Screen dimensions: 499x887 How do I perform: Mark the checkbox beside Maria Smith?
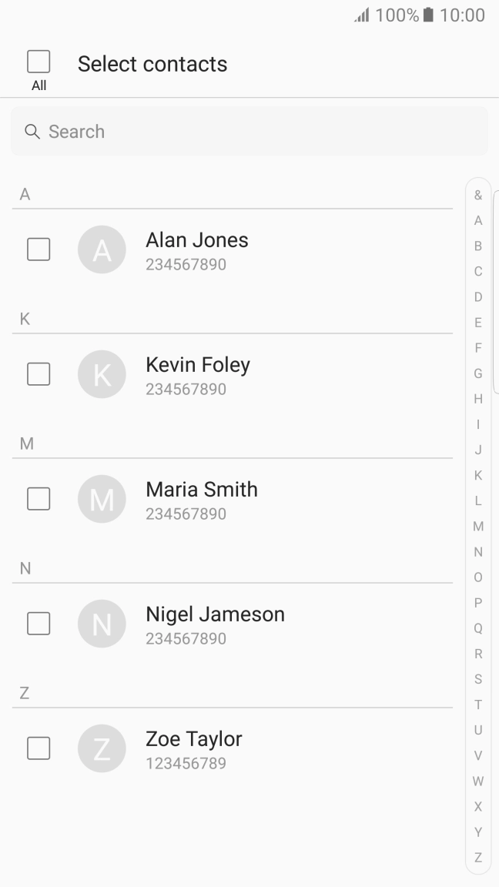pos(39,499)
